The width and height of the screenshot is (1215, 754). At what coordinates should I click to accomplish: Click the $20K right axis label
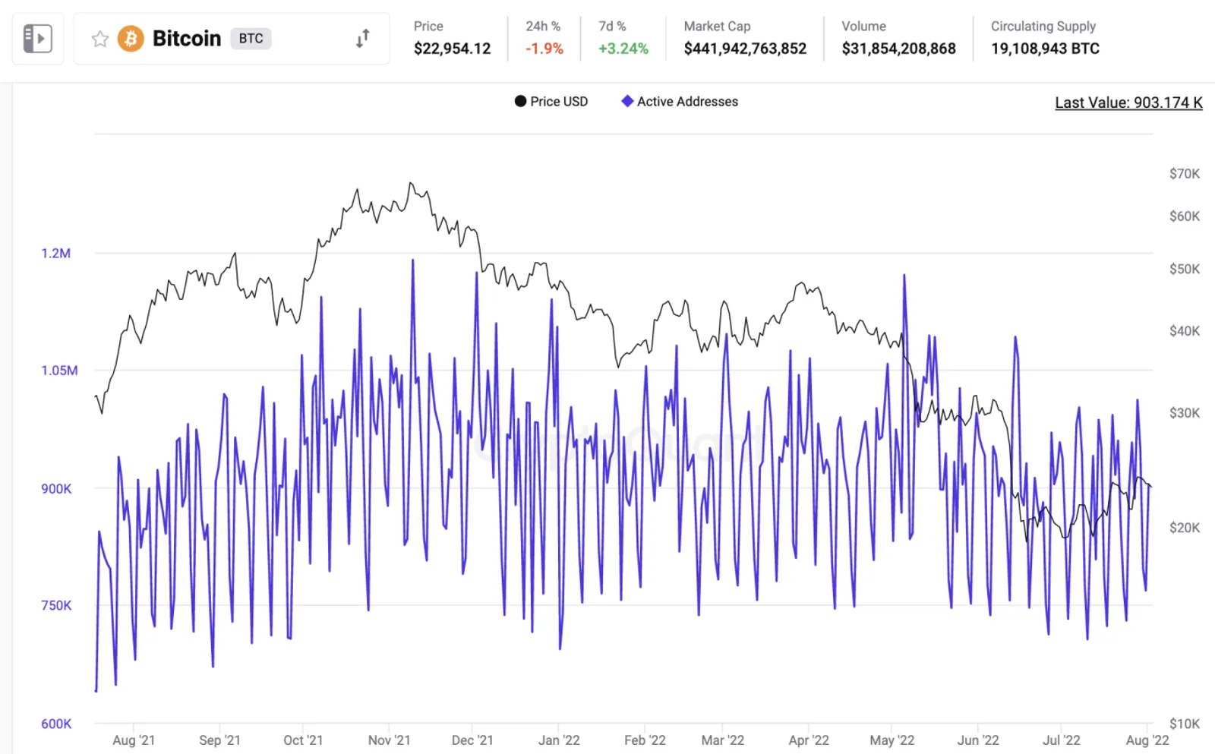(x=1185, y=528)
